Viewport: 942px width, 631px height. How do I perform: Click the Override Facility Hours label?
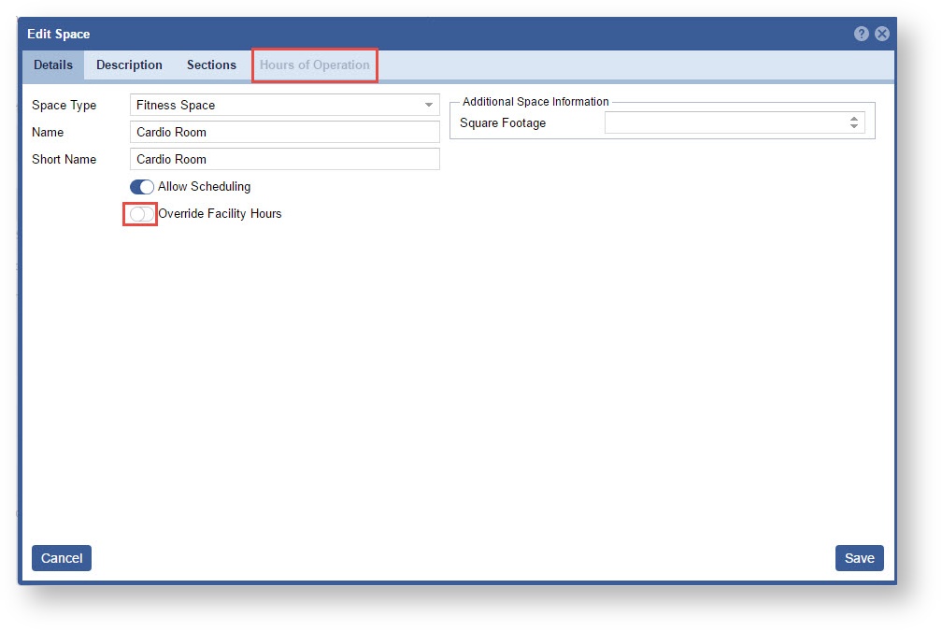click(x=220, y=214)
